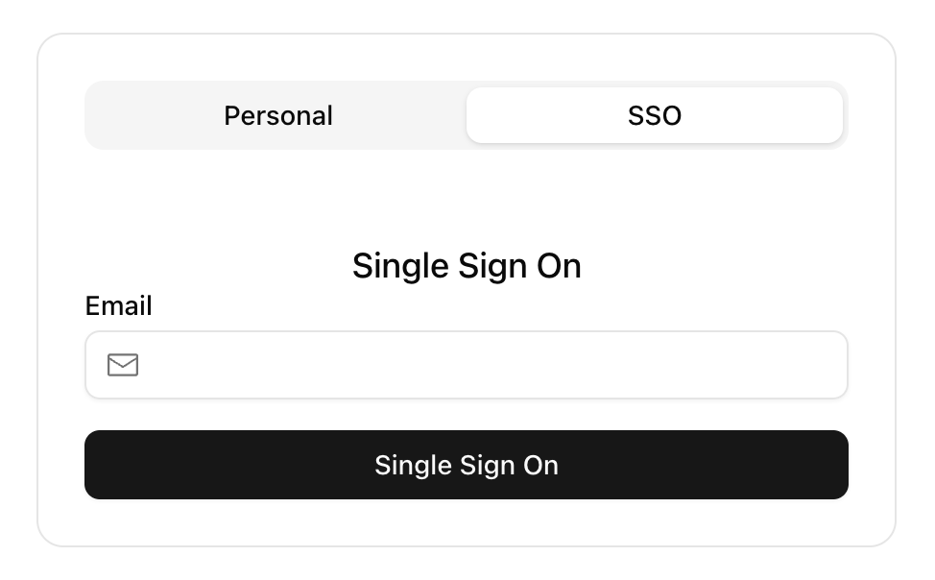Activate the SSO login option
935x580 pixels.
click(655, 115)
